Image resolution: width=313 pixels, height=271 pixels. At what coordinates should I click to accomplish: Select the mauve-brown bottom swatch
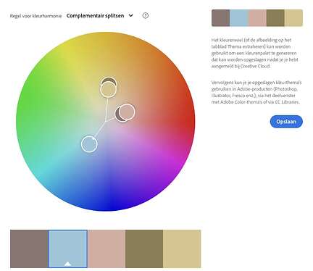click(x=29, y=249)
